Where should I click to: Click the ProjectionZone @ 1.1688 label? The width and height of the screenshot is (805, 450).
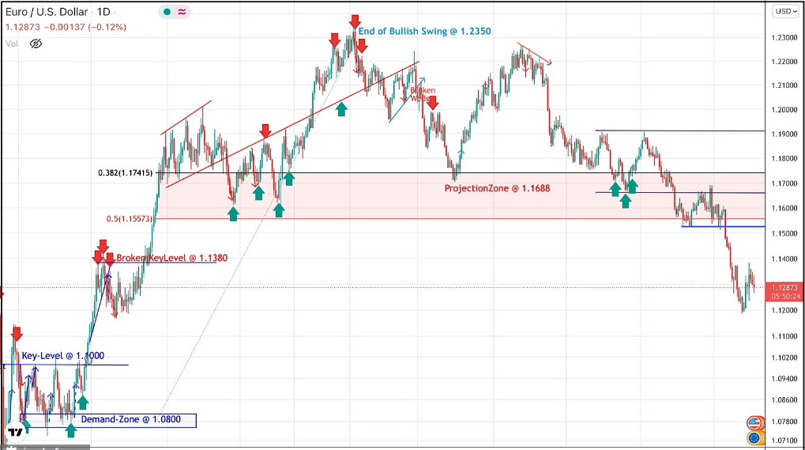coord(496,188)
